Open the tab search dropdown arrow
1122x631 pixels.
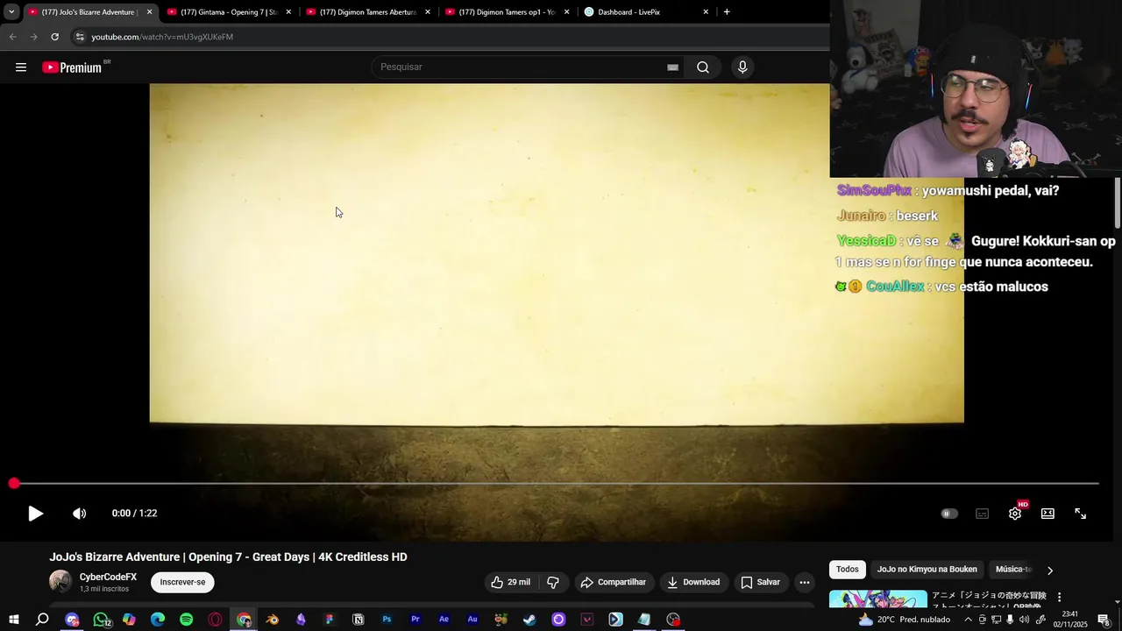tap(11, 12)
